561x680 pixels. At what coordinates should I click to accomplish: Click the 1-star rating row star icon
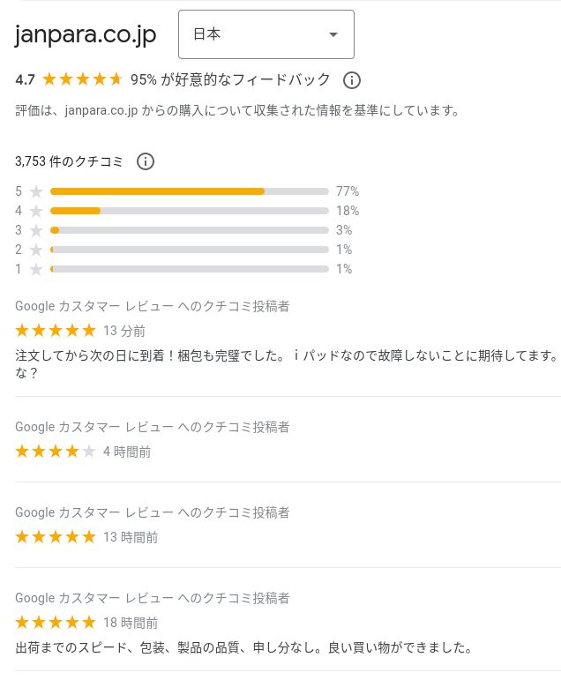(x=36, y=269)
